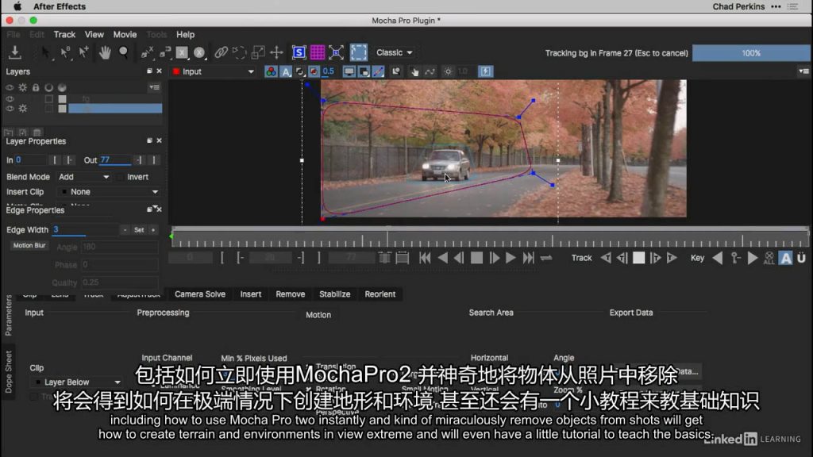Click the alpha A view icon

[x=286, y=71]
